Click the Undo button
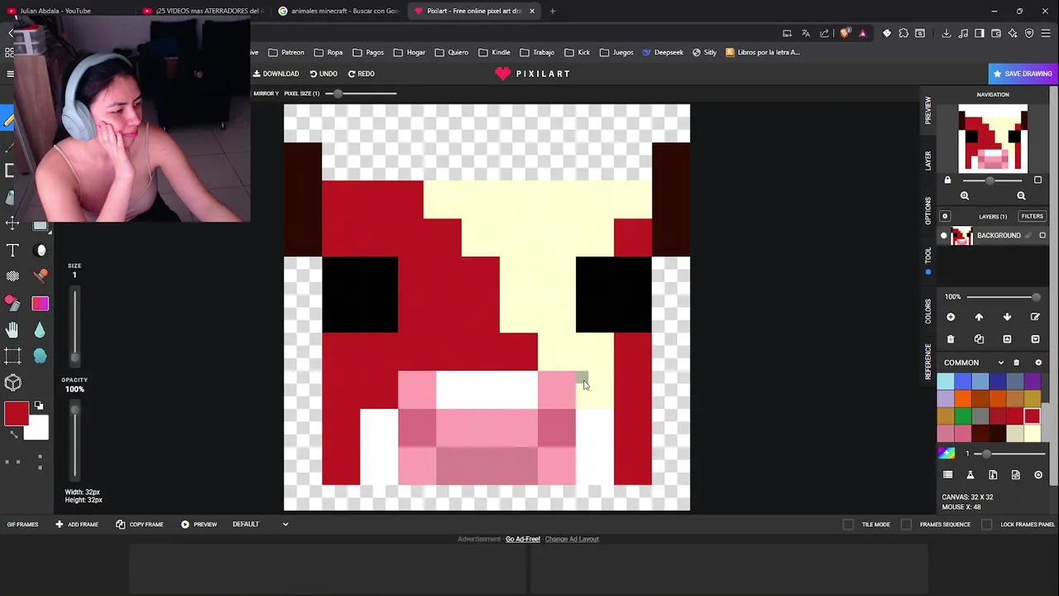The height and width of the screenshot is (596, 1059). click(323, 74)
